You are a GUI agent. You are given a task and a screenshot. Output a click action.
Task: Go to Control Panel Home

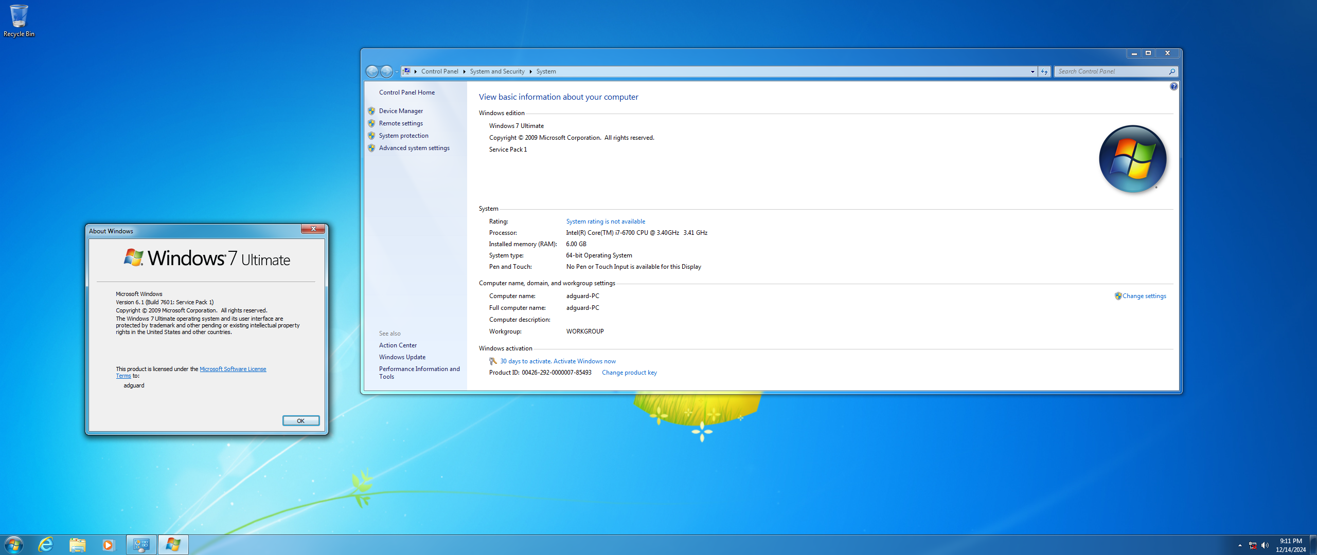[406, 92]
